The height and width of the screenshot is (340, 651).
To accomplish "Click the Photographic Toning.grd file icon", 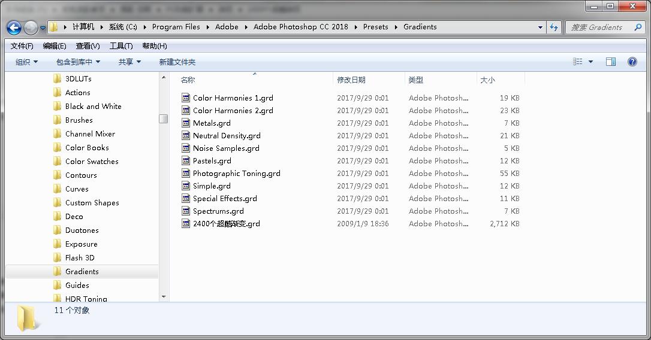I will pyautogui.click(x=186, y=174).
